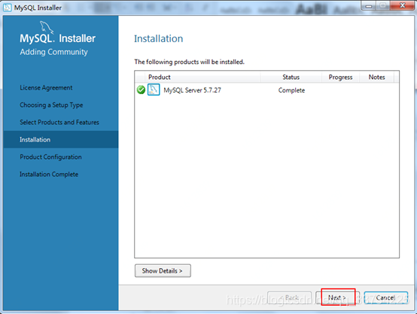
Task: Select the Installation step in sidebar
Action: pos(61,139)
